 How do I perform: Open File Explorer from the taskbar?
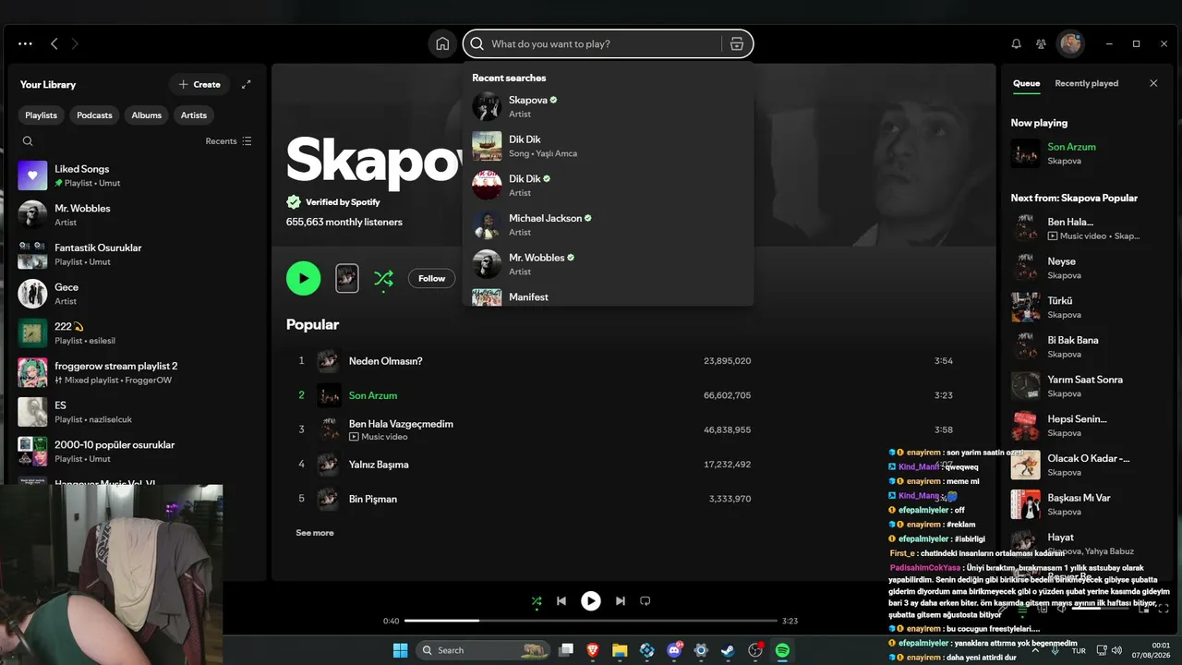tap(620, 650)
